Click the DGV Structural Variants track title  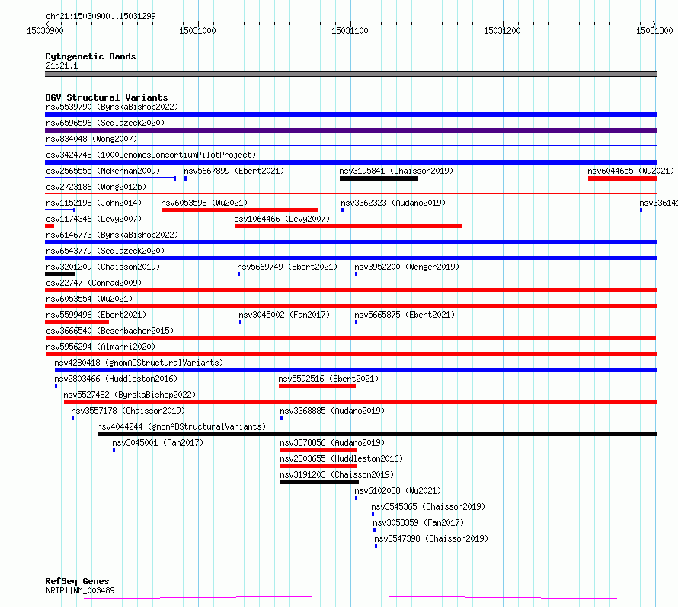(x=107, y=97)
